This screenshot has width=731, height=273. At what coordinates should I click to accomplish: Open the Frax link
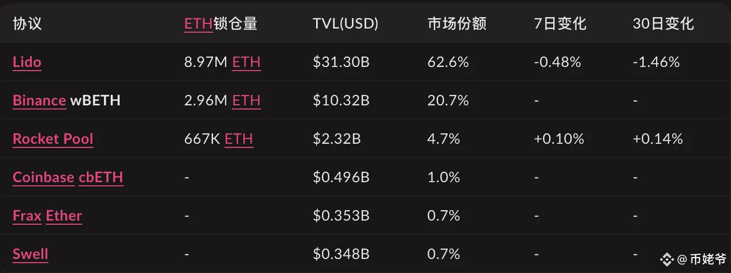click(27, 215)
